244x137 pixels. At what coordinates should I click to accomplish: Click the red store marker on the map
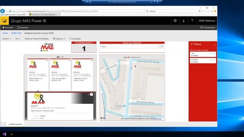[135, 66]
